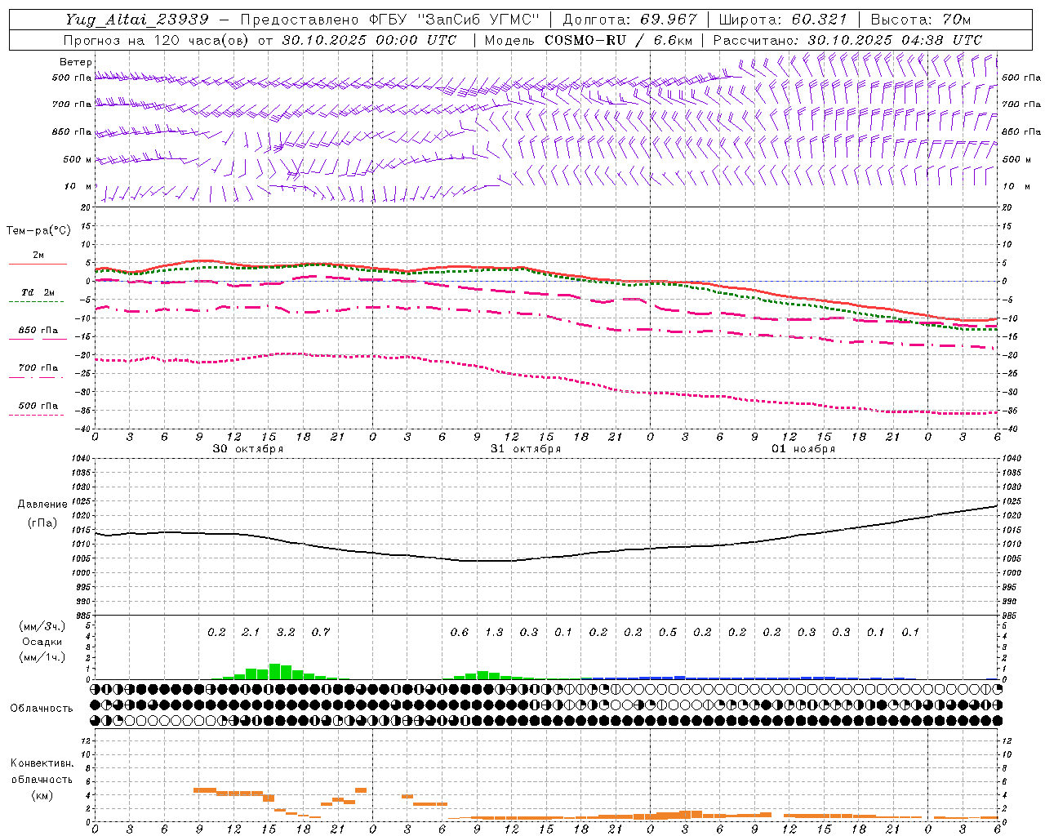Select the longitude value 69.967
Screen dimensions: 1045x836
click(669, 20)
